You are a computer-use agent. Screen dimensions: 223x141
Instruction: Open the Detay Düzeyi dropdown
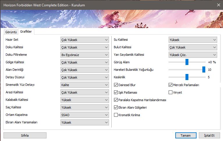click(85, 77)
